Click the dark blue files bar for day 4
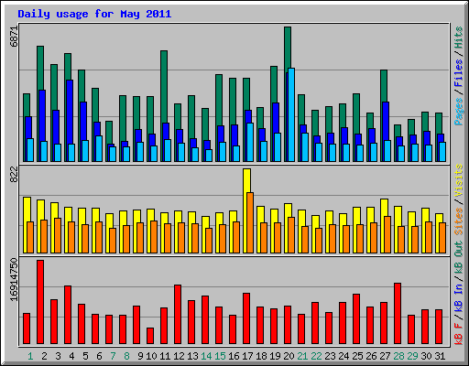 [x=70, y=112]
